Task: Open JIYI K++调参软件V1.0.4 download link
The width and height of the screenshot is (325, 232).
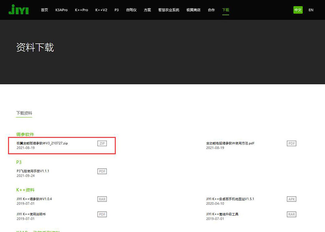Action: point(34,199)
